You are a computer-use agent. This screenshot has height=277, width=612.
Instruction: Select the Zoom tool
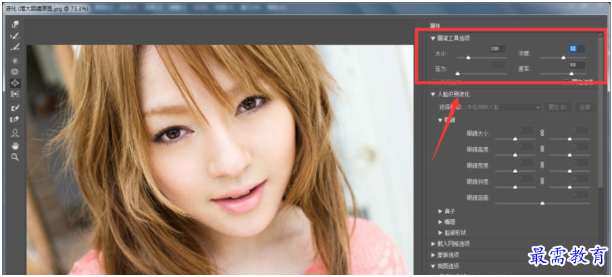click(16, 157)
